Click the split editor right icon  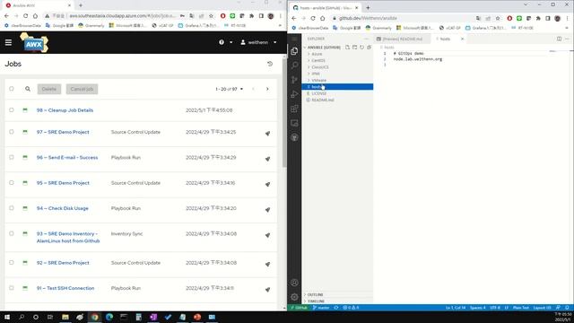tap(559, 39)
